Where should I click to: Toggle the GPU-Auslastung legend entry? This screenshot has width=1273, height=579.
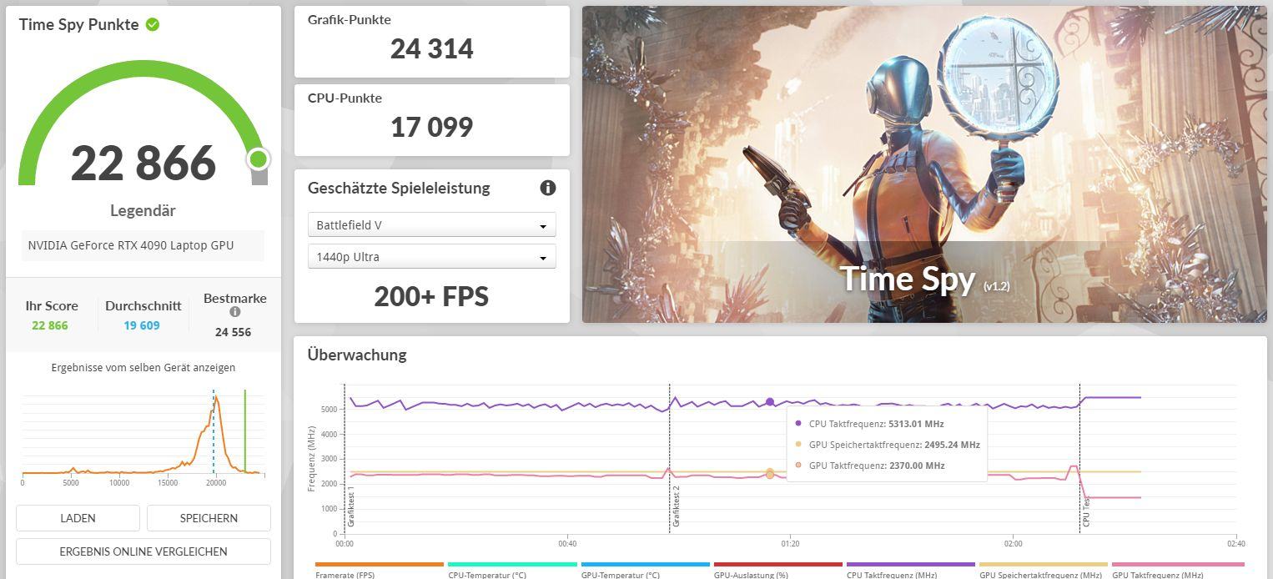[x=777, y=570]
